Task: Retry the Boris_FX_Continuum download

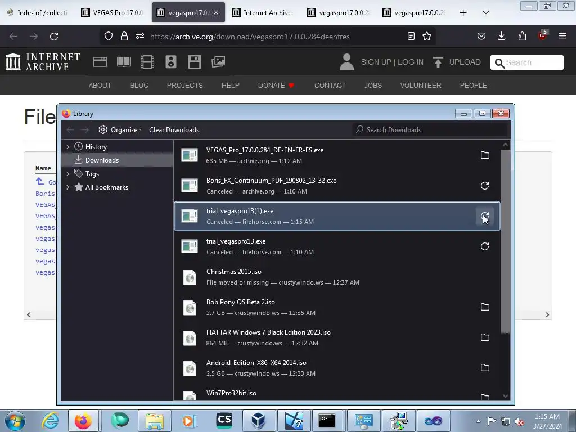Action: coord(485,186)
